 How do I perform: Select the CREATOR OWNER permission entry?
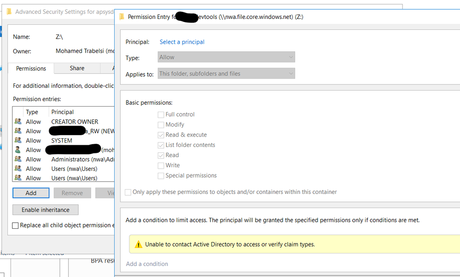point(64,122)
